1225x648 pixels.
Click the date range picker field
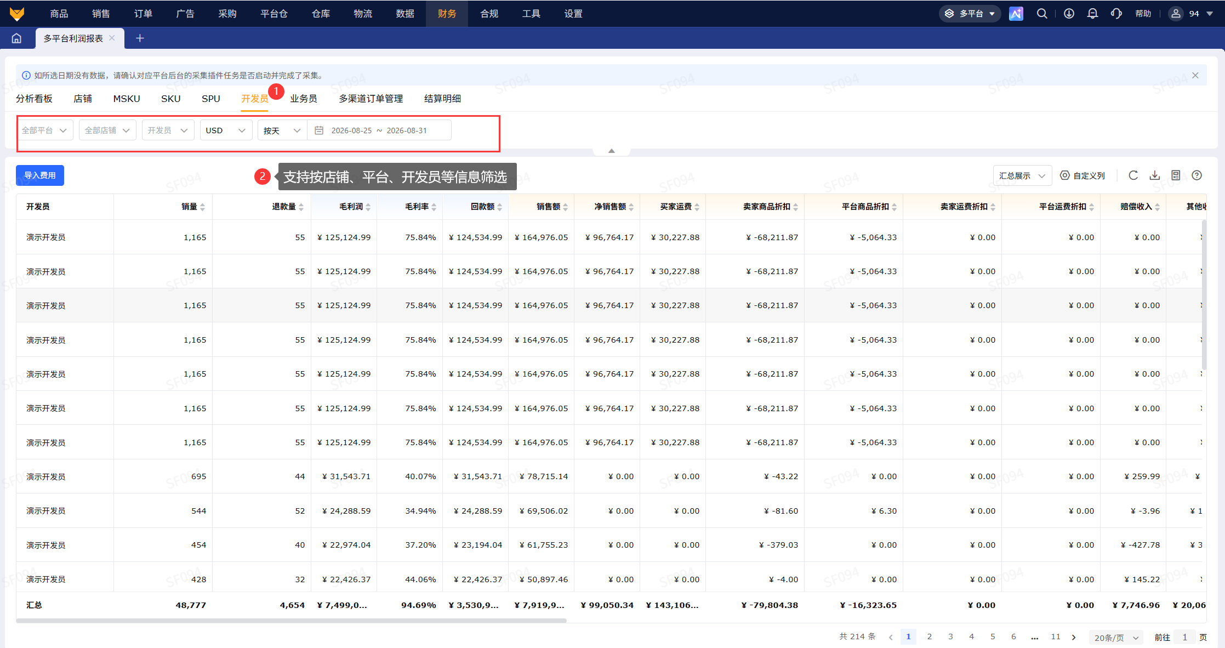click(x=379, y=130)
